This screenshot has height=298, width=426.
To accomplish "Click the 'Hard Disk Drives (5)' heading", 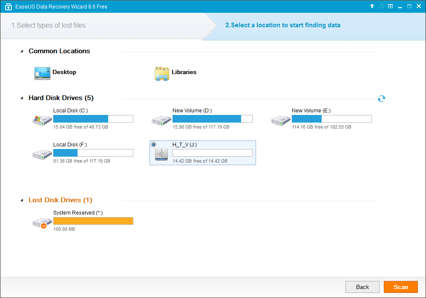I will point(61,98).
